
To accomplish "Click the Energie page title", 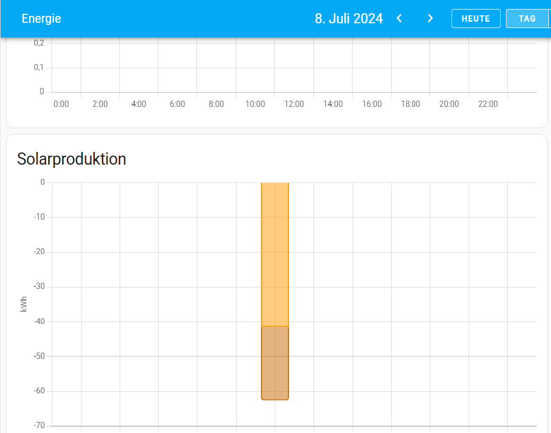I will point(41,19).
